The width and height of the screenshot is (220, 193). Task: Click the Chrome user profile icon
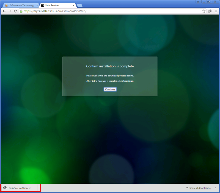[198, 2]
